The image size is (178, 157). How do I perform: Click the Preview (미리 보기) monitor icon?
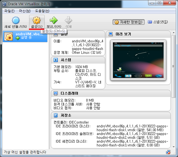(111, 34)
